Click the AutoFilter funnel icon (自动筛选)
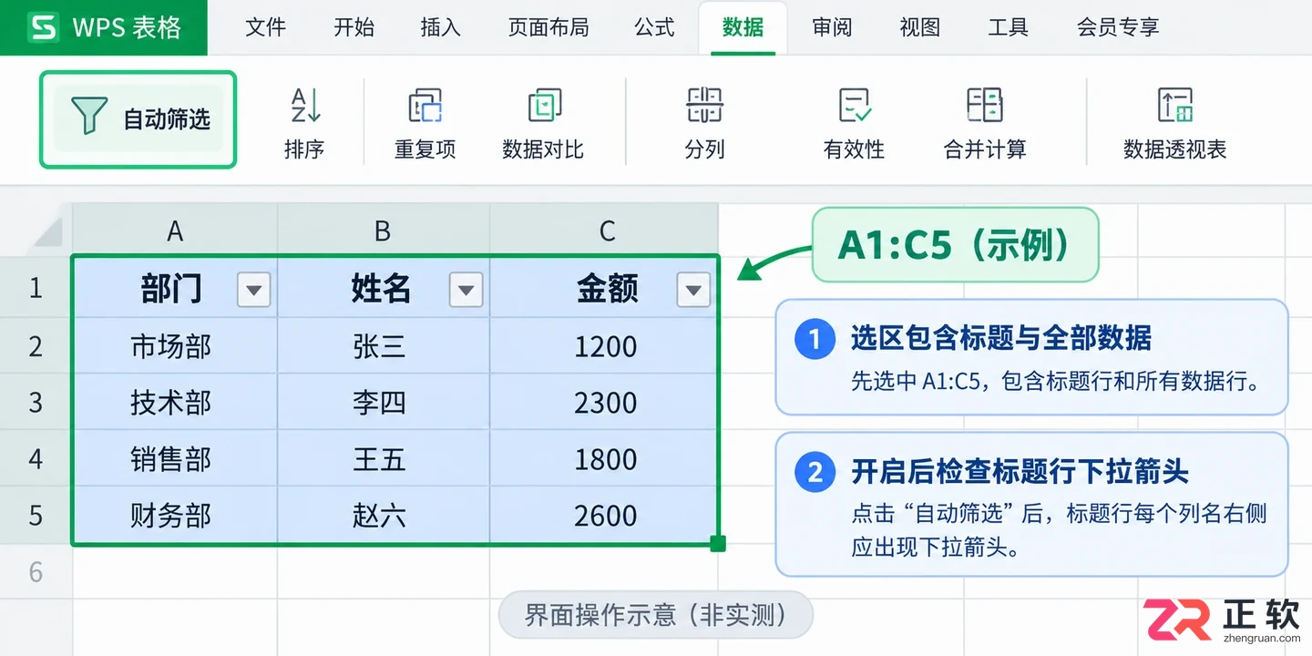 point(88,118)
